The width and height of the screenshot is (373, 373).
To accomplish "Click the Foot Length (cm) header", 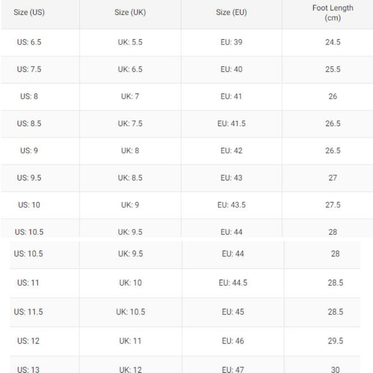I will (x=333, y=13).
